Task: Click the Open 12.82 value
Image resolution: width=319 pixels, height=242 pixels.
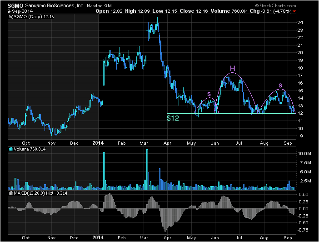Action: tap(109, 11)
